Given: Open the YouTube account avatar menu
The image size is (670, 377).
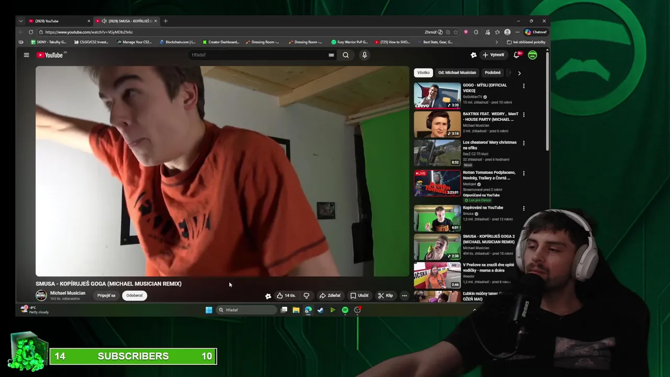Looking at the screenshot, I should (x=532, y=55).
